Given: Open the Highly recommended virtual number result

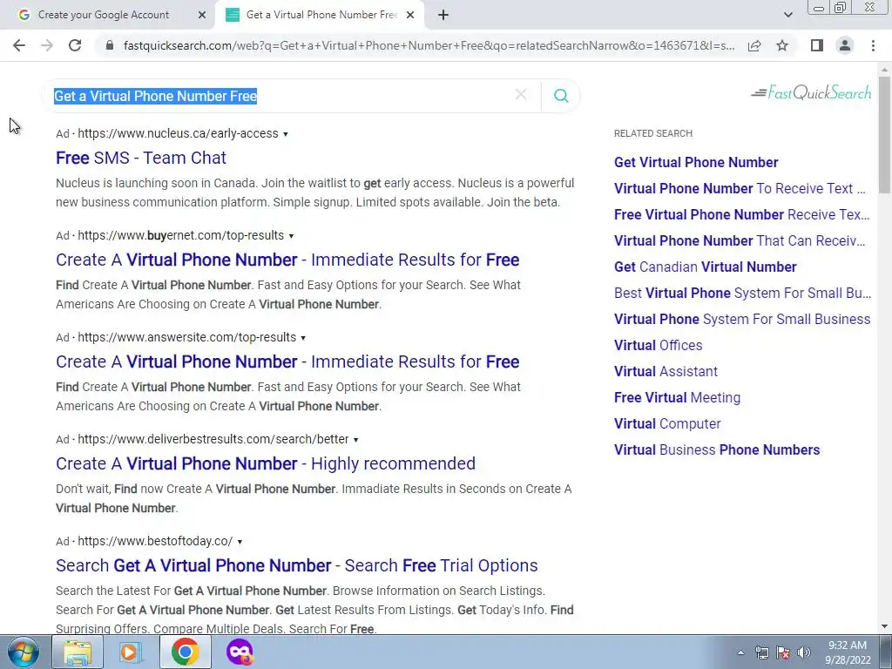Looking at the screenshot, I should tap(266, 463).
